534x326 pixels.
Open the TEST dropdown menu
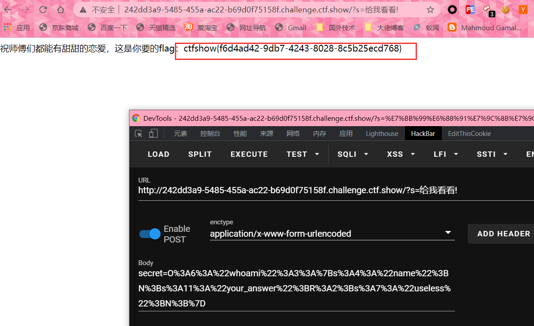[x=303, y=154]
